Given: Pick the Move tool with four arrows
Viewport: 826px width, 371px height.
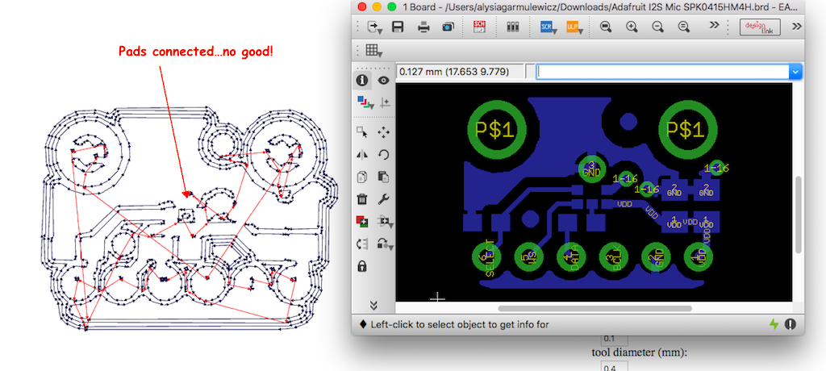Looking at the screenshot, I should (383, 132).
